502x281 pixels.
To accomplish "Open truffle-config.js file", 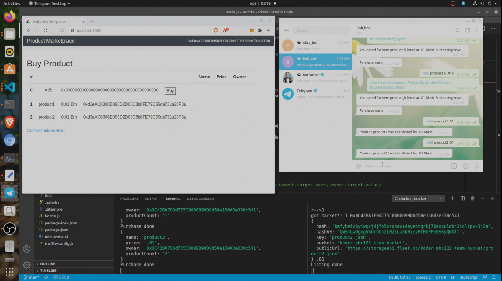I will [x=59, y=243].
